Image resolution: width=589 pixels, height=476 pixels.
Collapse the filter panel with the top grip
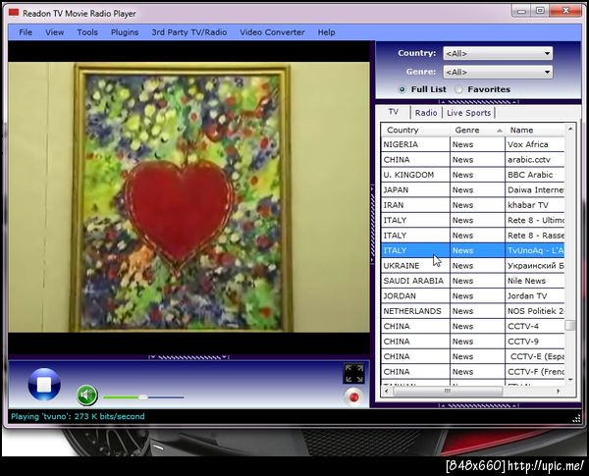478,102
